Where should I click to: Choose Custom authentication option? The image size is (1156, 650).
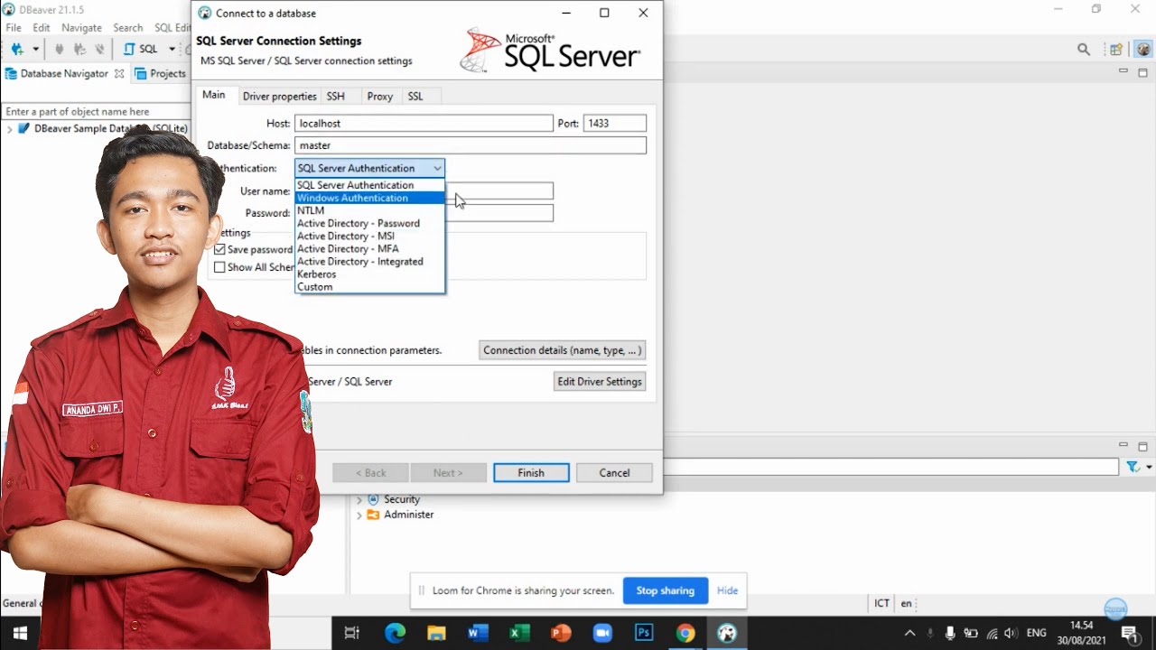[370, 287]
